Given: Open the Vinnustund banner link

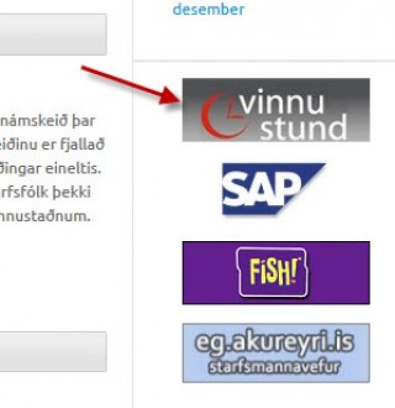Looking at the screenshot, I should (x=276, y=110).
